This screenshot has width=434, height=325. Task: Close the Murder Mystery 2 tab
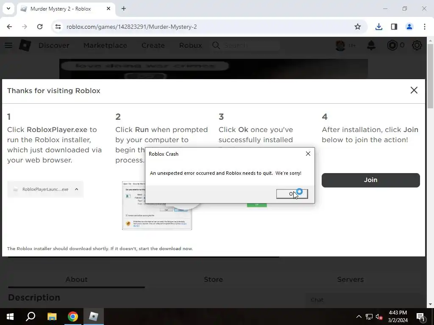pyautogui.click(x=108, y=8)
